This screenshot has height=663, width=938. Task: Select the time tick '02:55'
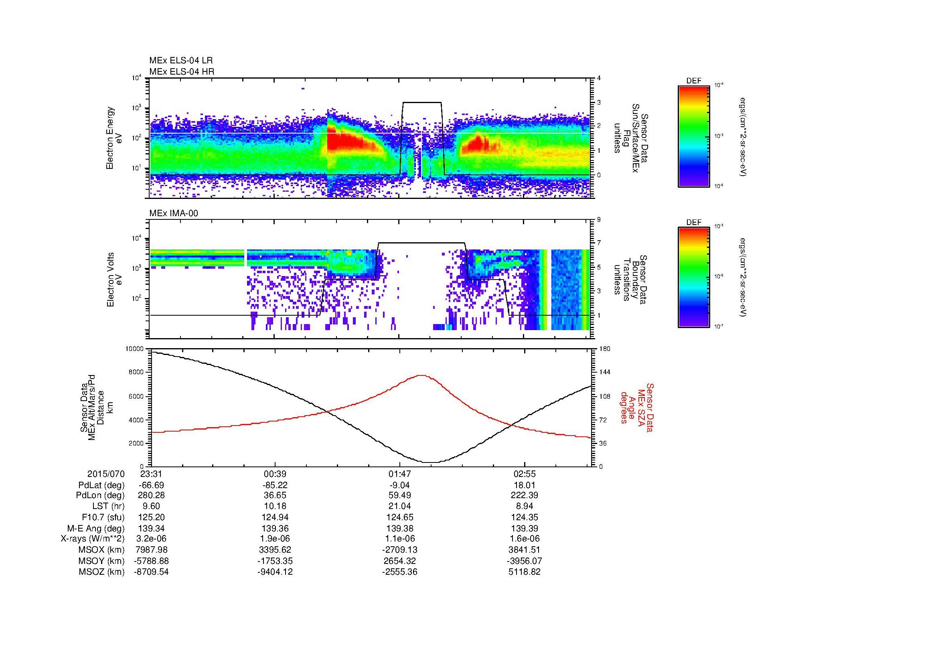click(524, 474)
